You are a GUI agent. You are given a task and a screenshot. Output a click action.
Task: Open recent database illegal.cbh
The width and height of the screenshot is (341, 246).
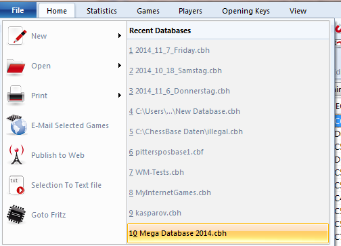[x=186, y=131]
